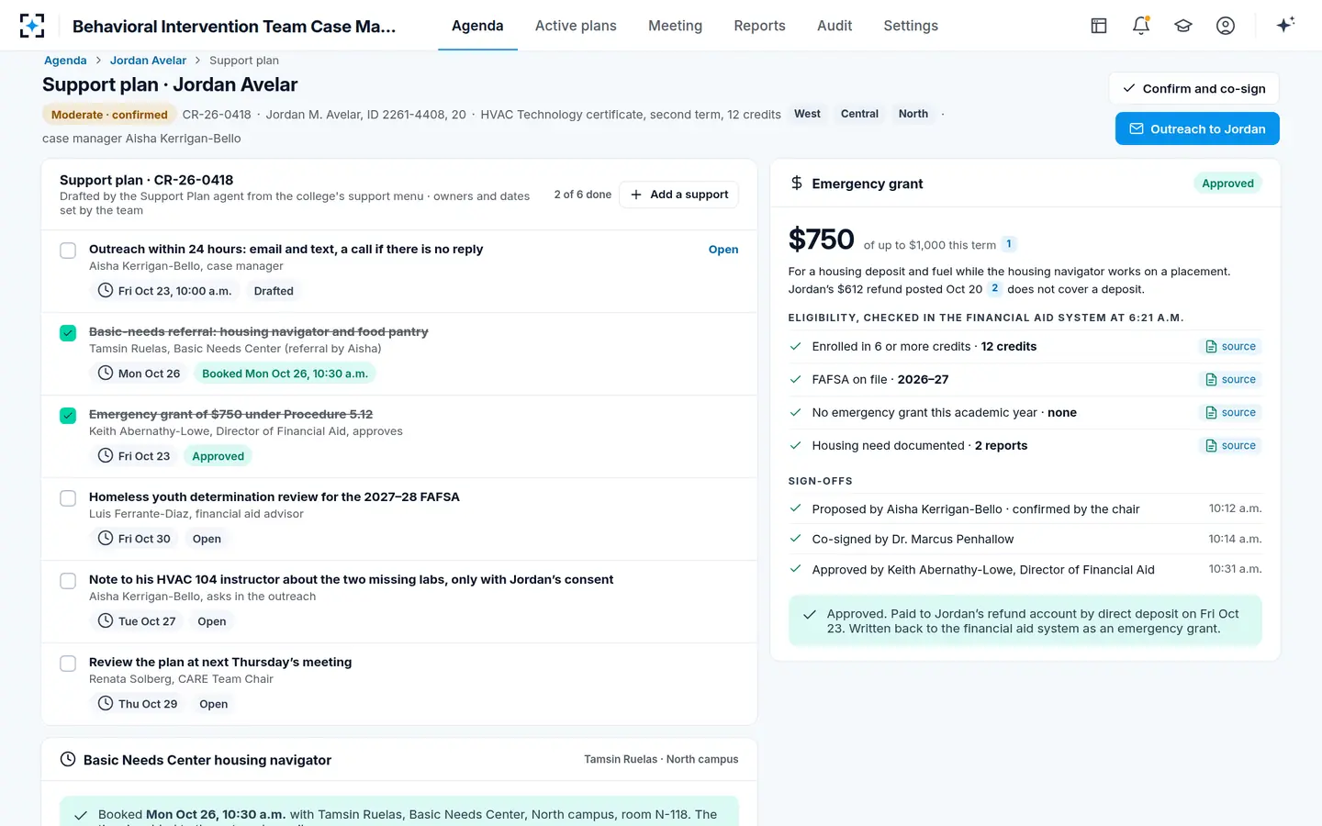Open the AI sparkle assistant
This screenshot has height=826, width=1322.
click(1285, 25)
